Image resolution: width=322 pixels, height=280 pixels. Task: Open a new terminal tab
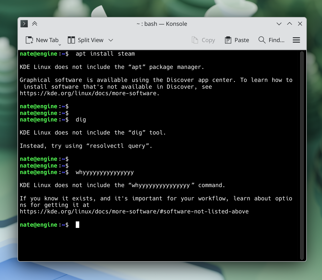(42, 40)
